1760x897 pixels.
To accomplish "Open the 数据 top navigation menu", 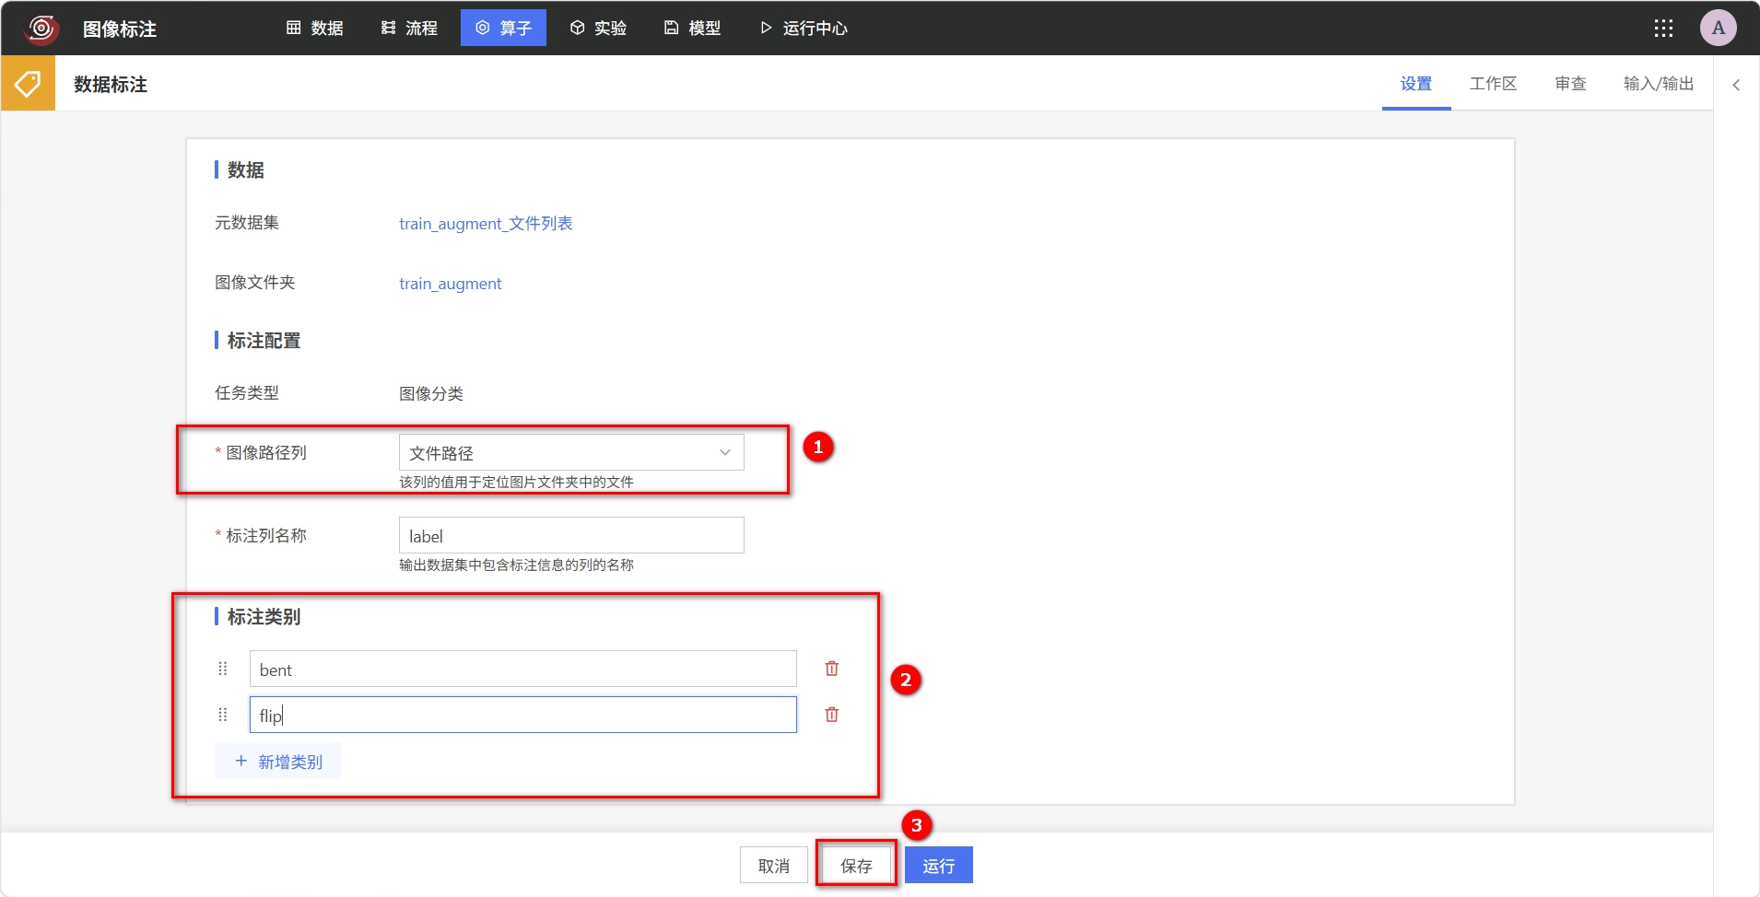I will point(315,29).
